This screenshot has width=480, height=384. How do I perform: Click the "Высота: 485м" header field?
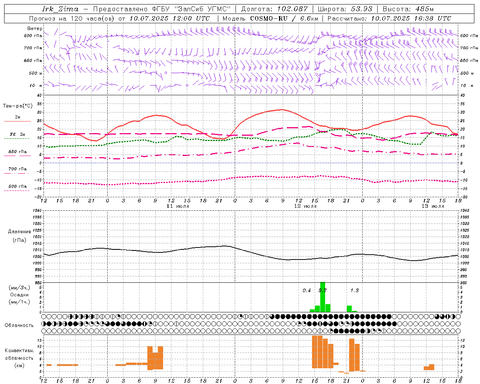[408, 9]
